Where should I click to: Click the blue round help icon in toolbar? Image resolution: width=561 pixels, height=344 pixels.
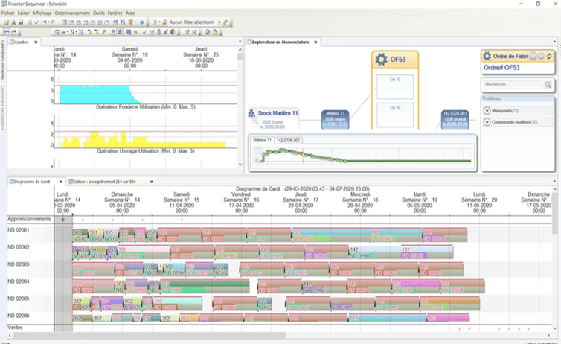coord(141,22)
